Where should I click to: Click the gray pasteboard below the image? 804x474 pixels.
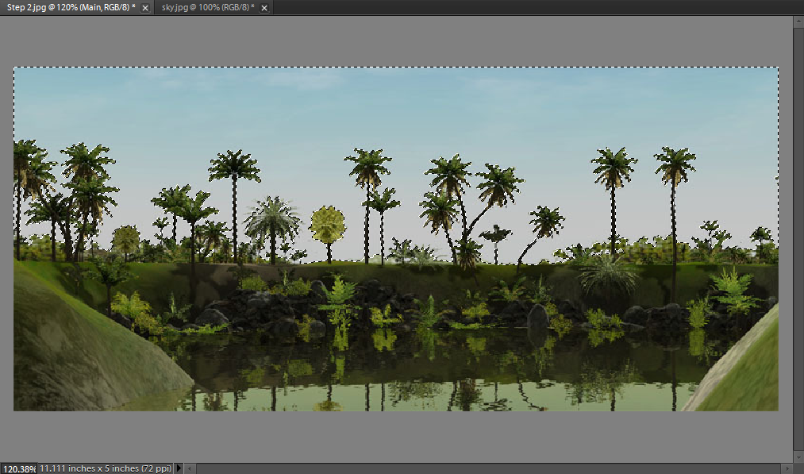397,437
